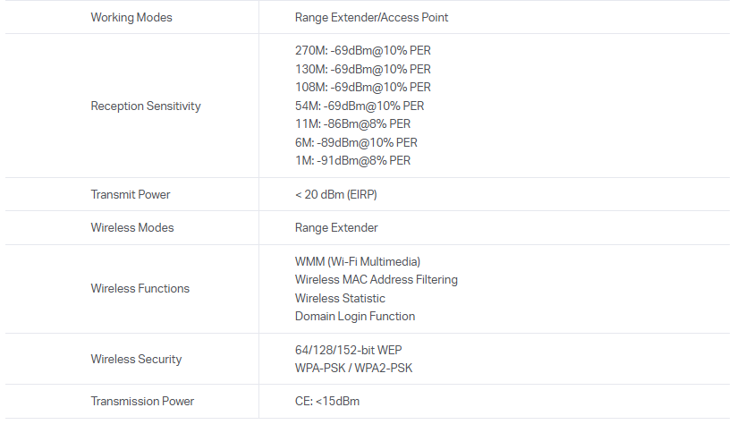Click the Wireless Statistic entry

(340, 299)
